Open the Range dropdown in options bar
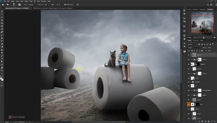The image size is (217, 123). click(32, 5)
